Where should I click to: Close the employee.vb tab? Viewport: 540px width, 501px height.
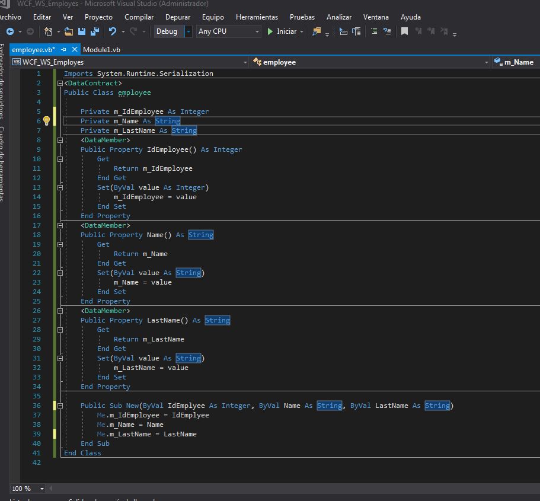[x=74, y=49]
